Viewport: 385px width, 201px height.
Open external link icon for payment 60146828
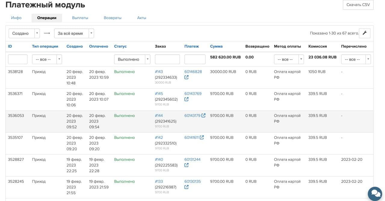(186, 77)
